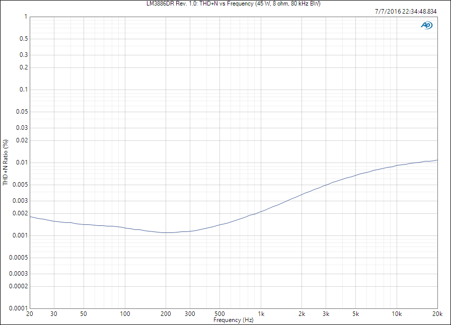Viewport: 451px width, 325px height.
Task: Click the x-axis tick label '5k'
Action: 356,314
